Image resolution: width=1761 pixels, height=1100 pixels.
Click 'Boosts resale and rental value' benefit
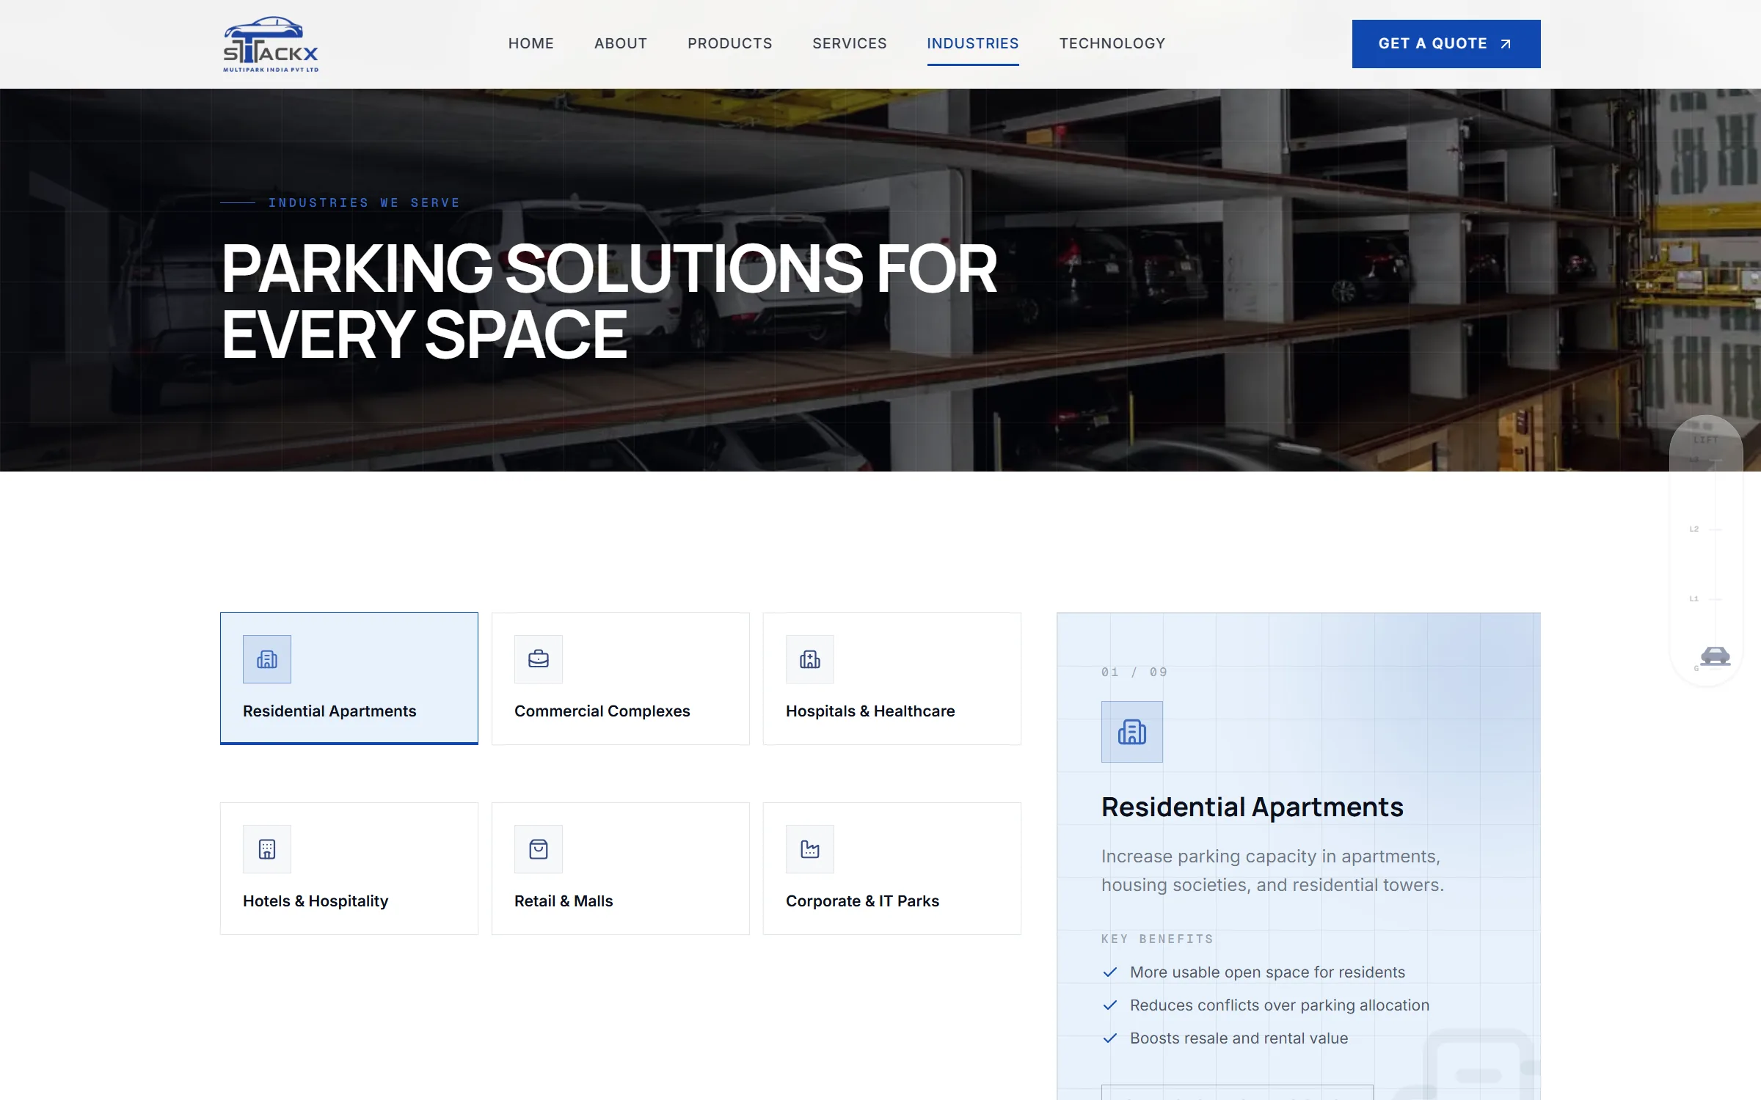coord(1239,1038)
